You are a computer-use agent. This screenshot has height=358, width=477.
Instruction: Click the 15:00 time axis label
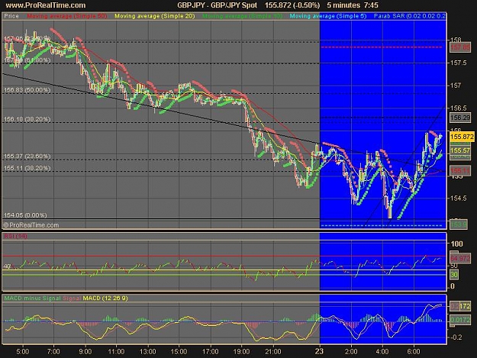(x=179, y=352)
